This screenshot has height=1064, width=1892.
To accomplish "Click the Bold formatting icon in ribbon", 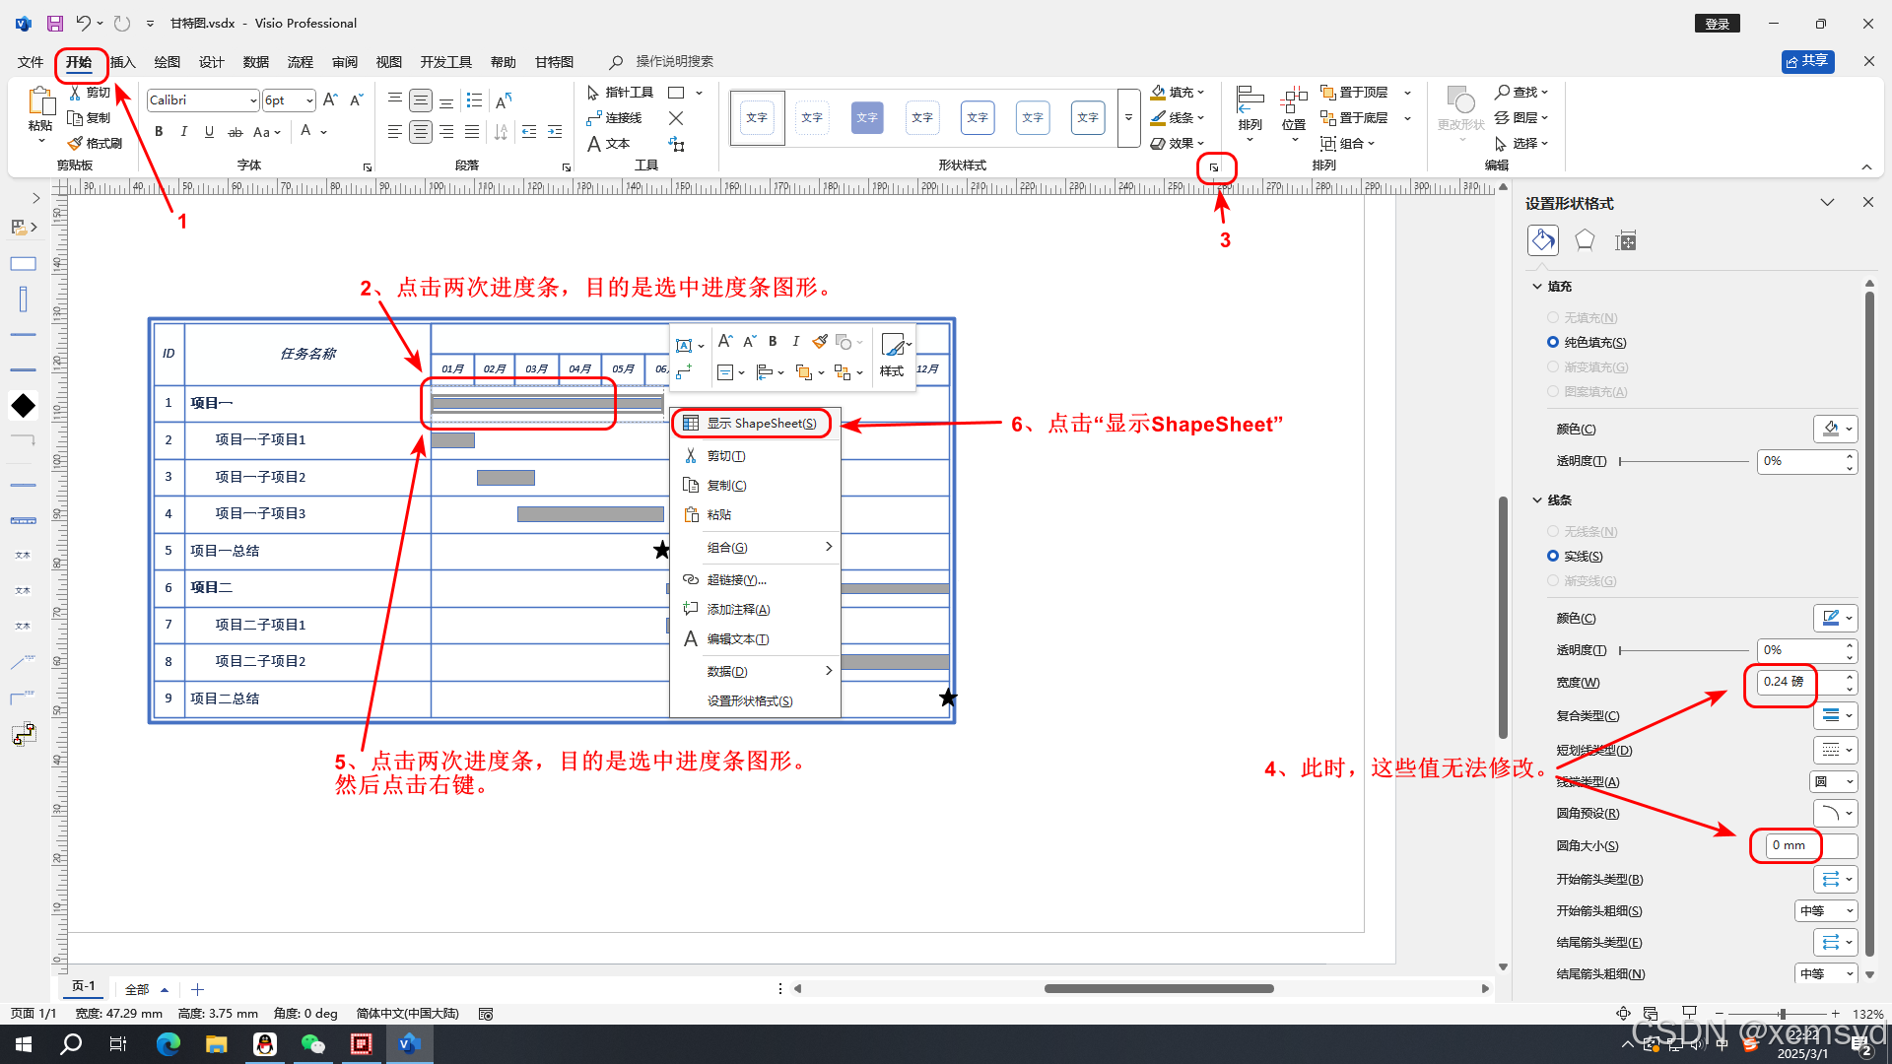I will pyautogui.click(x=159, y=132).
